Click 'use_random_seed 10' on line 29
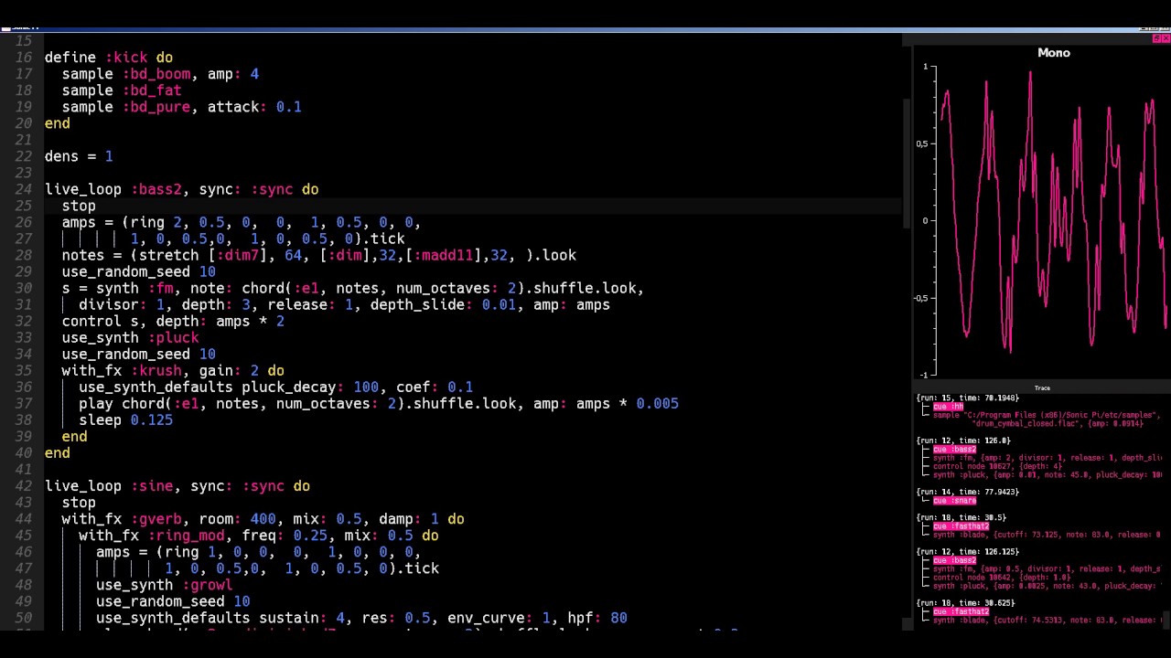1171x658 pixels. pyautogui.click(x=138, y=271)
